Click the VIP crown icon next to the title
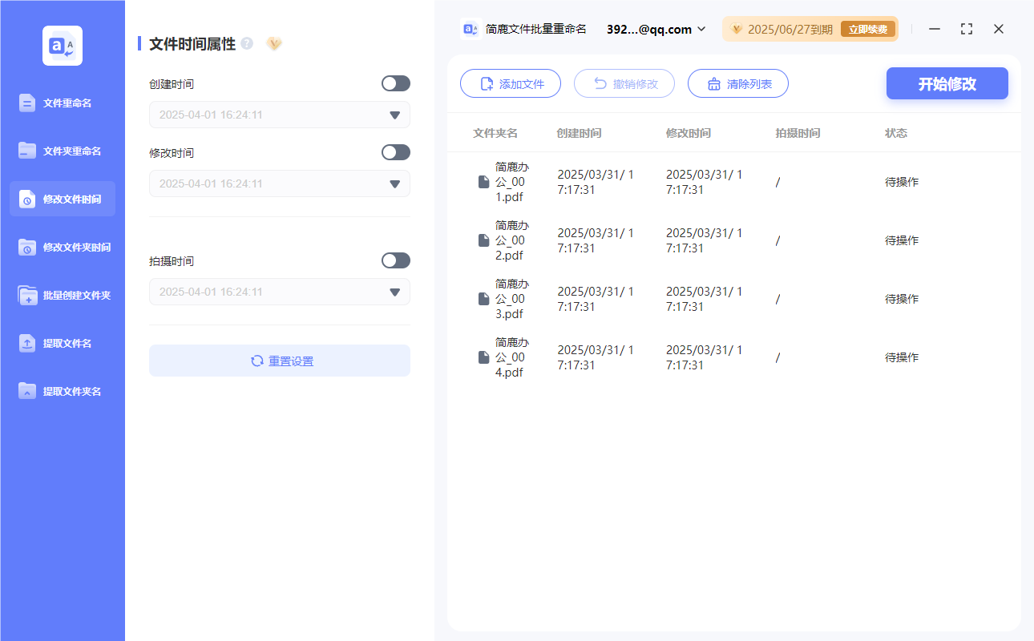Viewport: 1034px width, 641px height. 274,44
